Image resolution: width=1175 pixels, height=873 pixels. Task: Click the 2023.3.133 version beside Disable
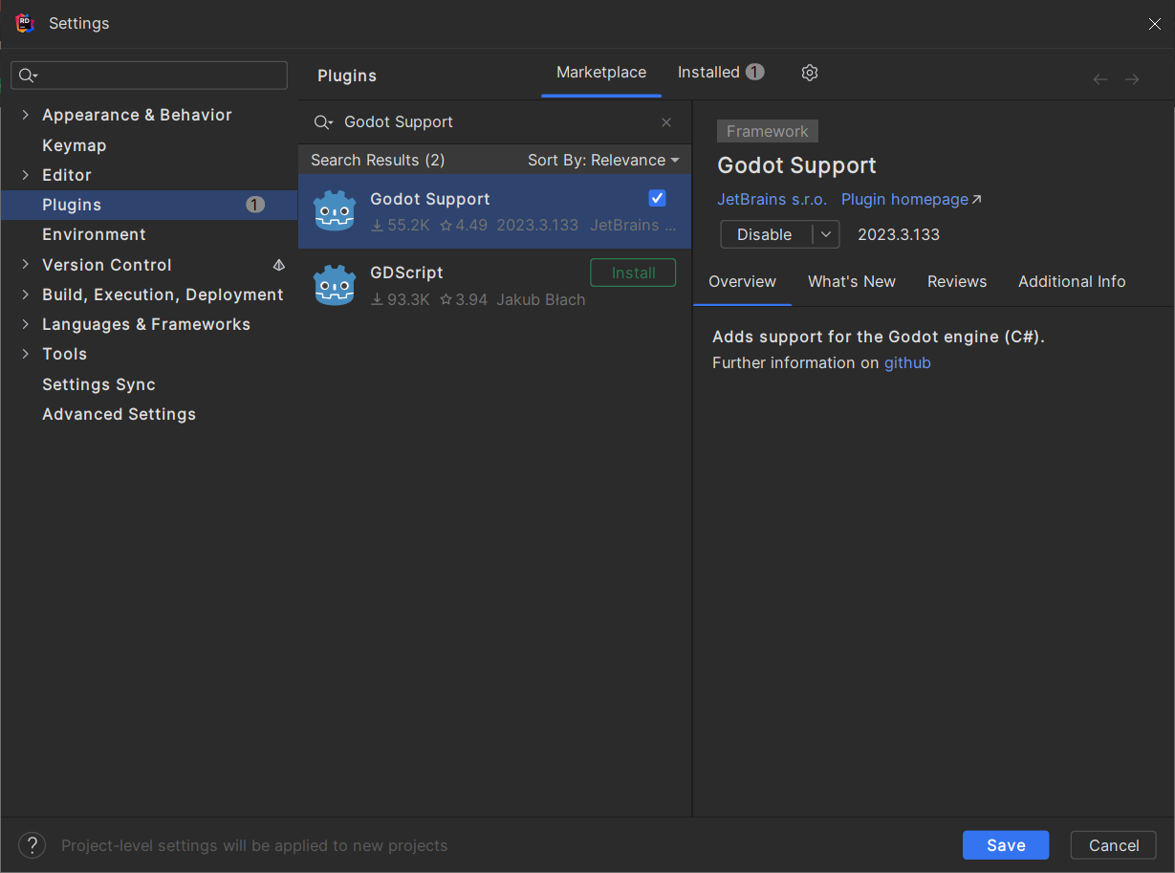[x=899, y=234]
